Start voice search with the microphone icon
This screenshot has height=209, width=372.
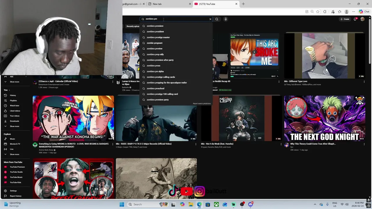(x=226, y=19)
